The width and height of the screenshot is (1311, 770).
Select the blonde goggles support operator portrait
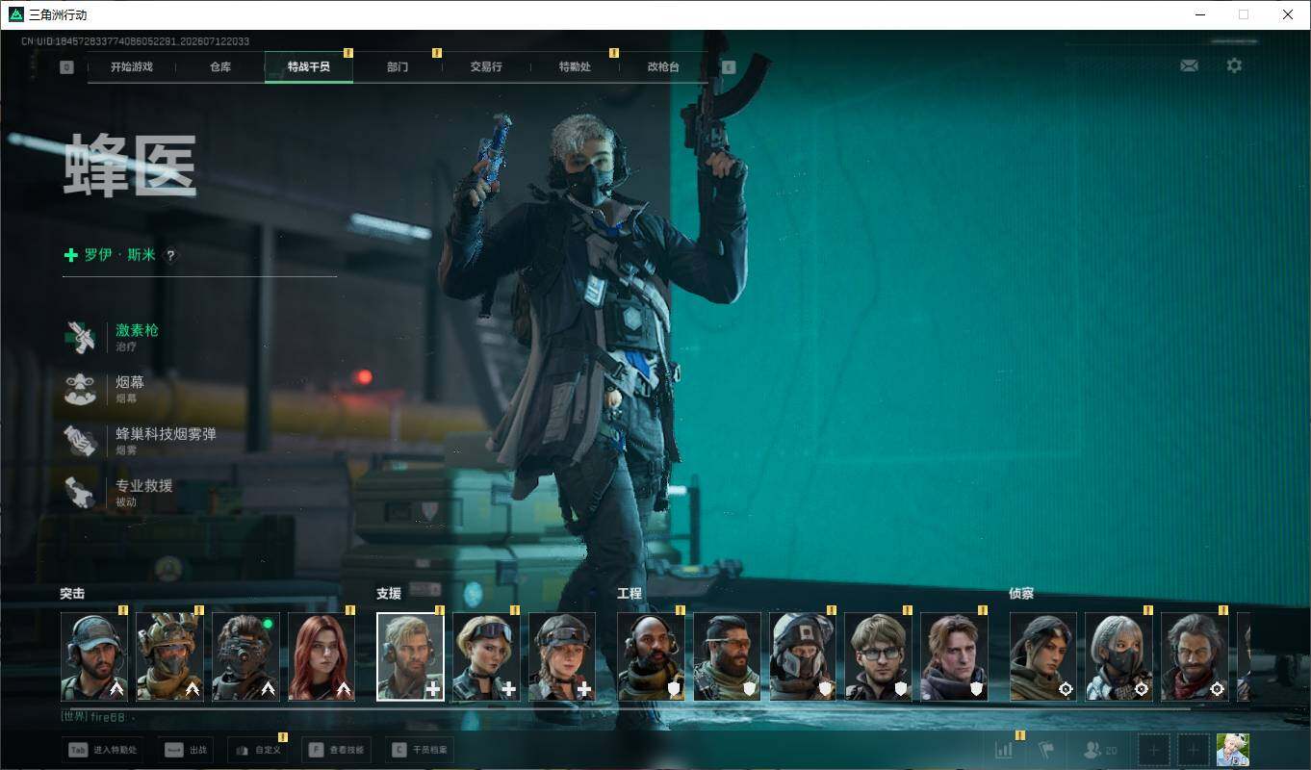(486, 657)
